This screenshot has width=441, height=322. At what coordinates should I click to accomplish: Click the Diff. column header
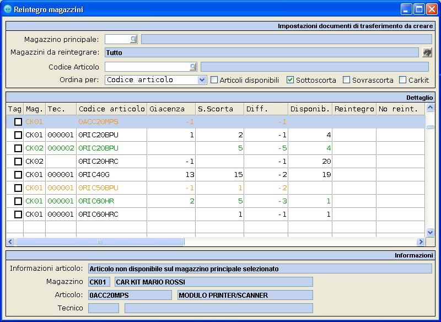click(266, 109)
